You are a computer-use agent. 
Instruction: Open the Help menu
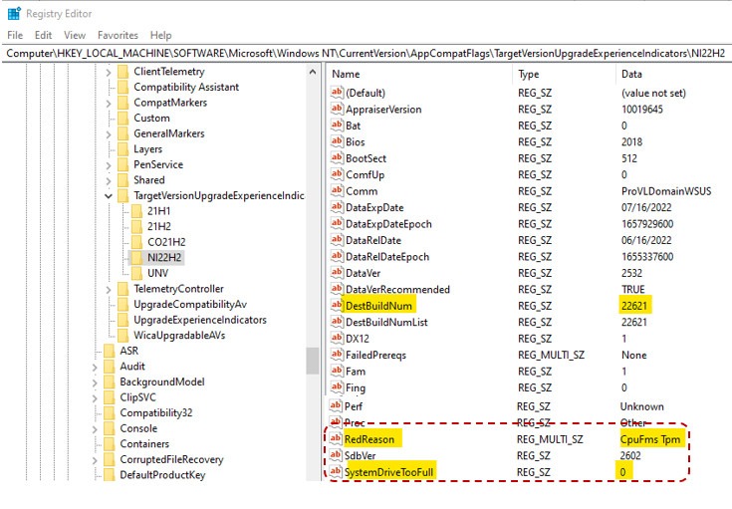coord(160,35)
